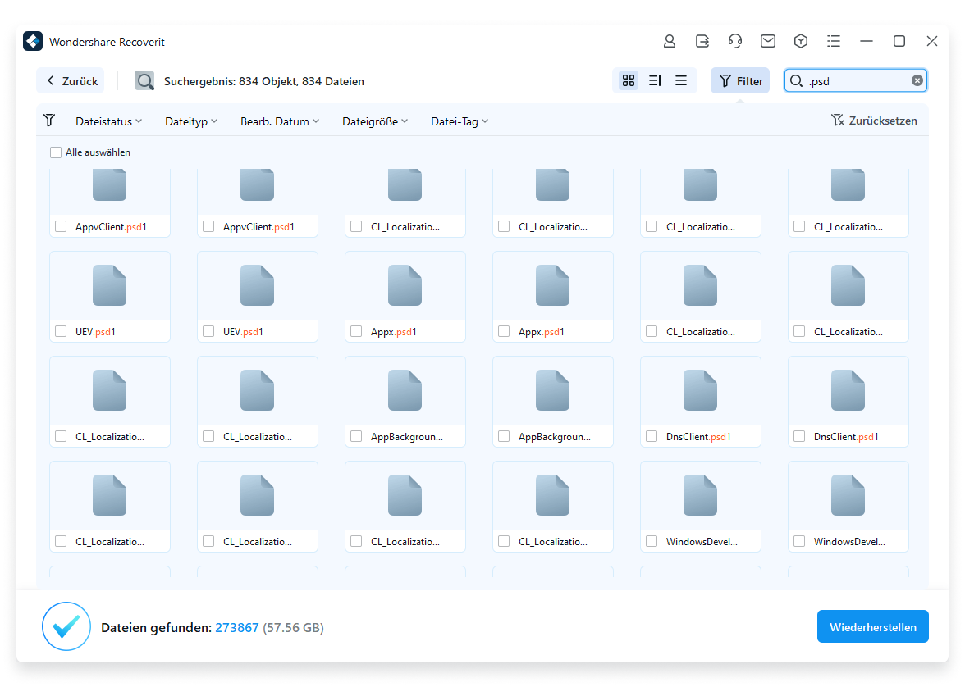Click the magnifier icon in search box
The height and width of the screenshot is (687, 965).
[796, 81]
